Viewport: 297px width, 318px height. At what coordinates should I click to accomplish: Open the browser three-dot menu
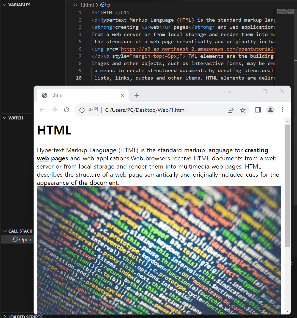[283, 110]
